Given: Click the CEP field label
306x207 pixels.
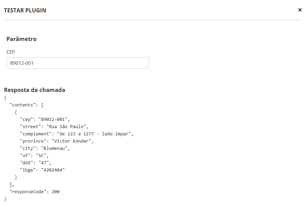Looking at the screenshot, I should [x=11, y=52].
